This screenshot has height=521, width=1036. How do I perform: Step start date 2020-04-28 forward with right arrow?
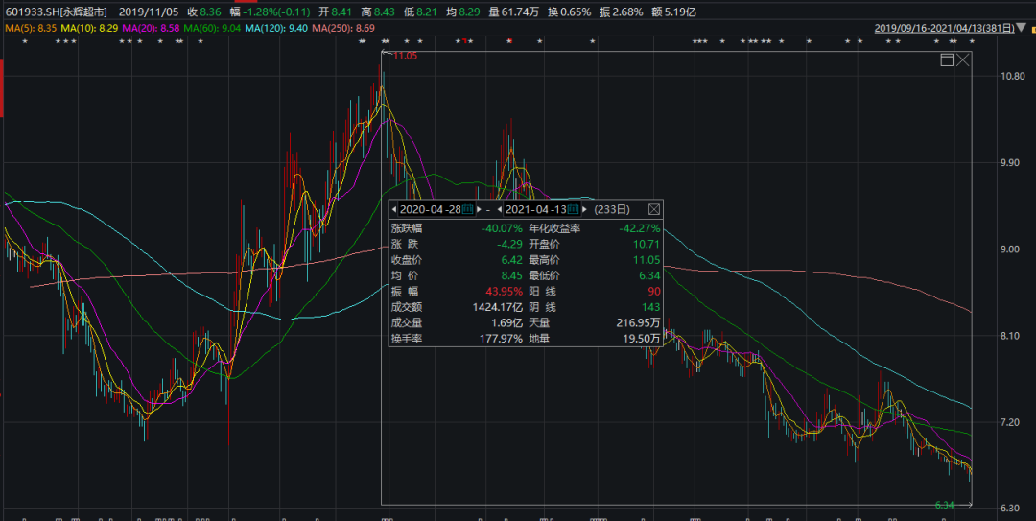pos(479,209)
